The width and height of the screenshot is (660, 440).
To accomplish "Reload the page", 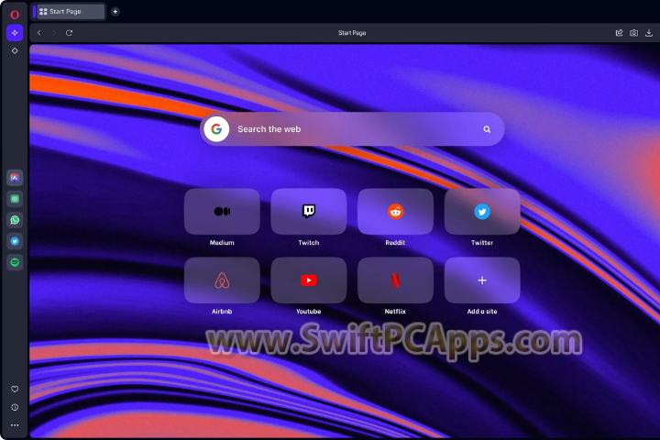I will pos(69,33).
